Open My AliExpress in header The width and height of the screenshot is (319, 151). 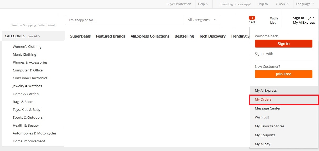[304, 23]
